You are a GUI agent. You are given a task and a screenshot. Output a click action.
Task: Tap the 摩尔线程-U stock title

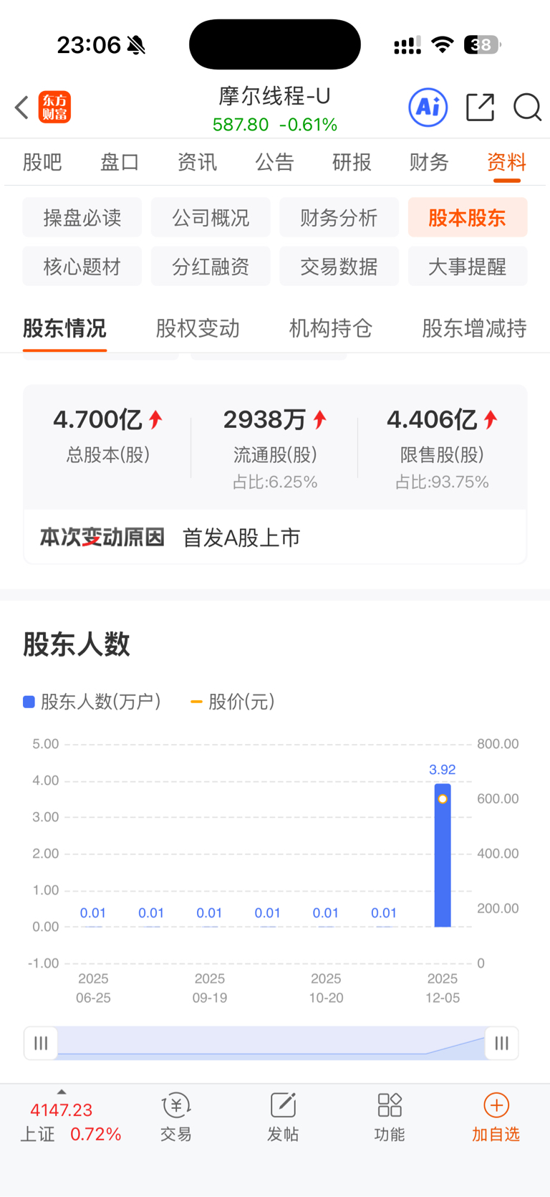275,95
